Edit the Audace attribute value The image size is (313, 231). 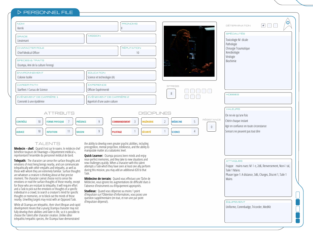click(x=39, y=131)
